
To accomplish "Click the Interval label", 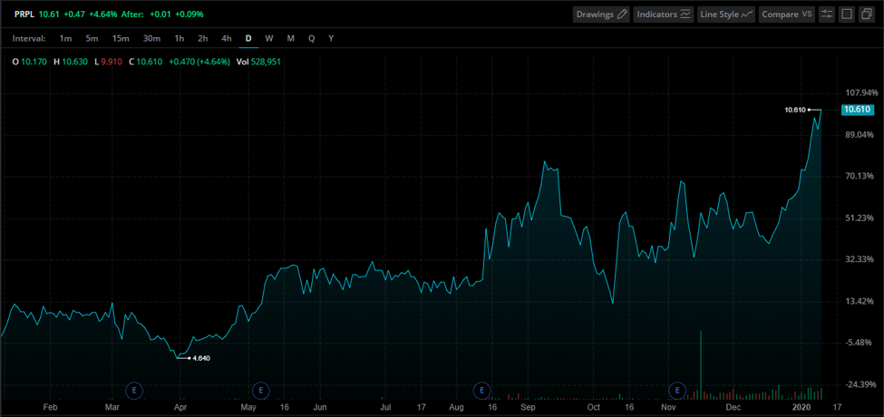I will click(28, 38).
